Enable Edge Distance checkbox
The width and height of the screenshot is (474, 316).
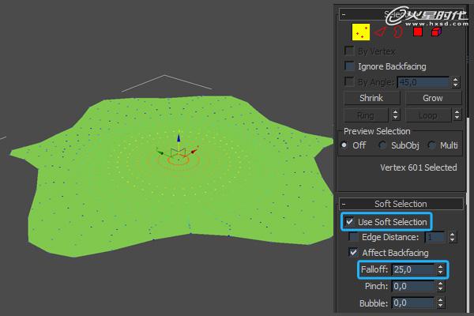click(x=353, y=237)
